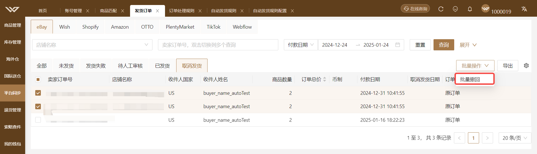
Task: Click page number 1 in pagination
Action: point(474,138)
